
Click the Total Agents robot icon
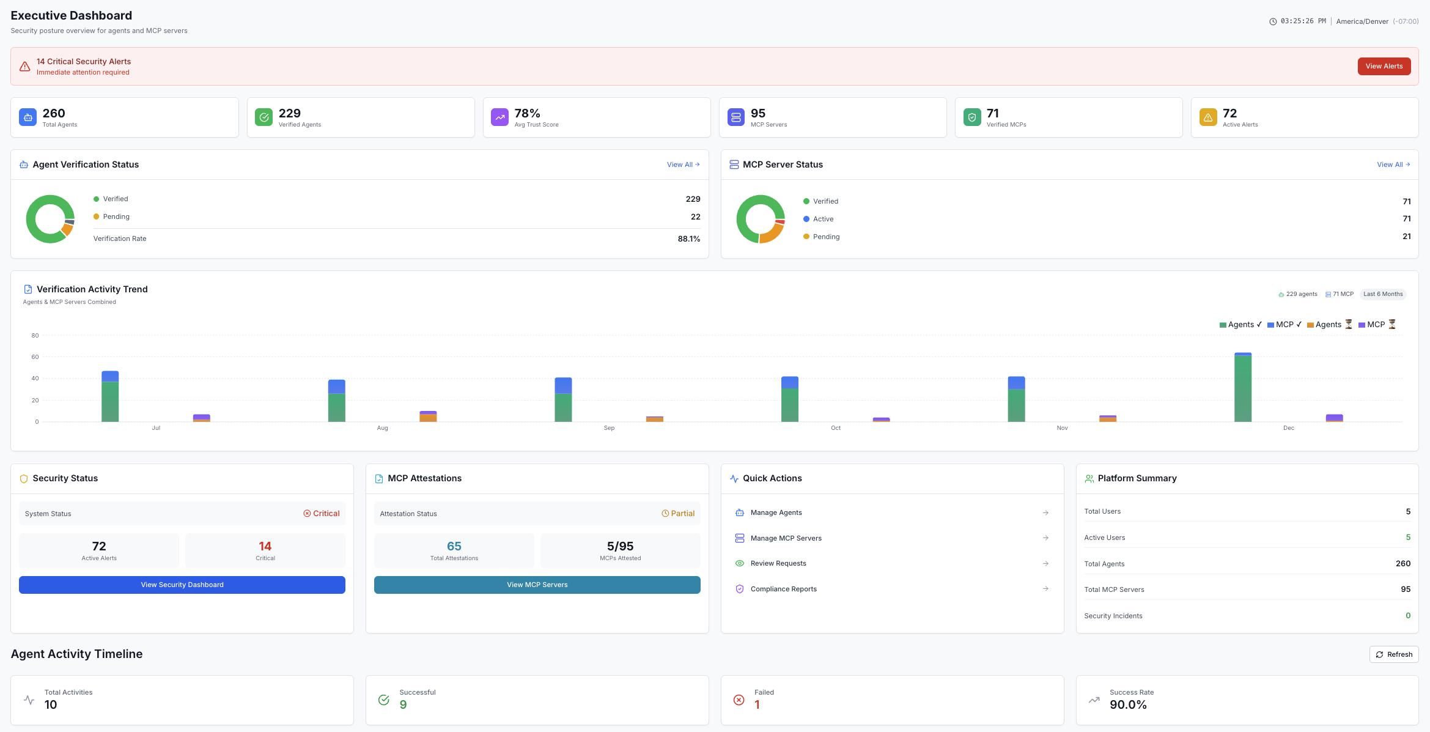click(x=28, y=117)
